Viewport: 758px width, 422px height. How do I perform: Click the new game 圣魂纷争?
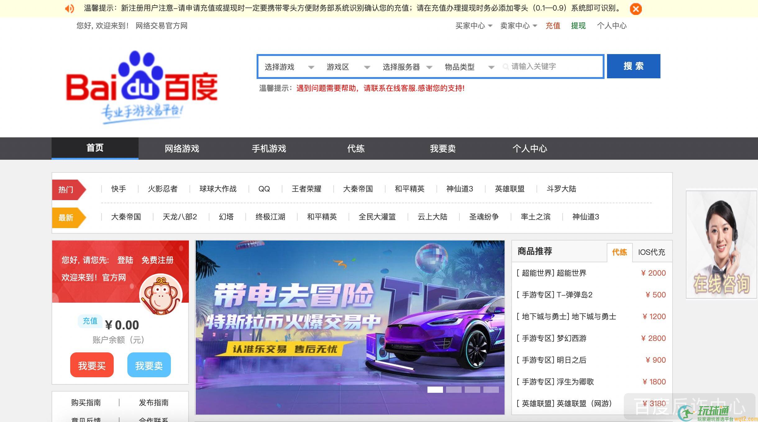(484, 217)
